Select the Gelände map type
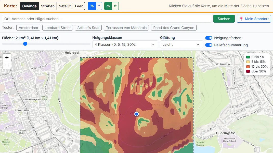273x153 pixels. 29,6
